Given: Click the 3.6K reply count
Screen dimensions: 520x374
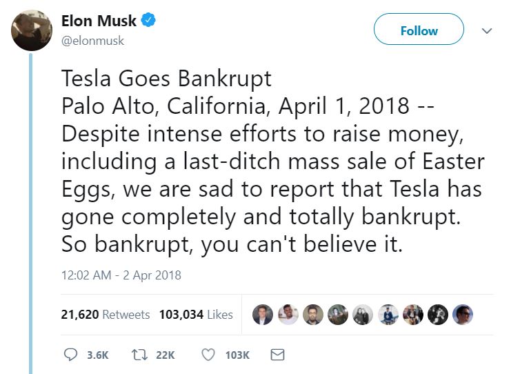Looking at the screenshot, I should tap(97, 355).
